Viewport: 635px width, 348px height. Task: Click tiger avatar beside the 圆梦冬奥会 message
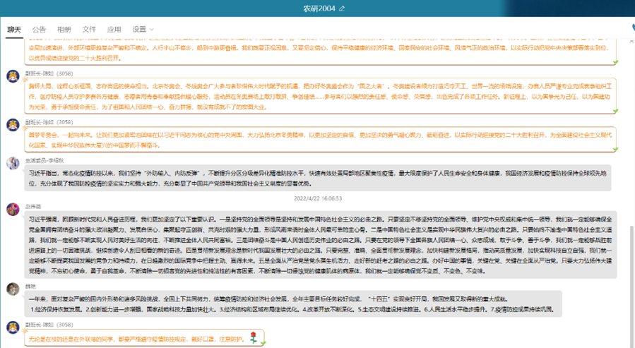(13, 125)
